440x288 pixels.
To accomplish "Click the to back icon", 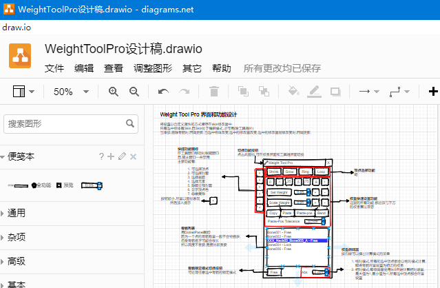I will [x=264, y=92].
